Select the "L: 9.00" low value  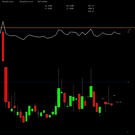pos(70,9)
